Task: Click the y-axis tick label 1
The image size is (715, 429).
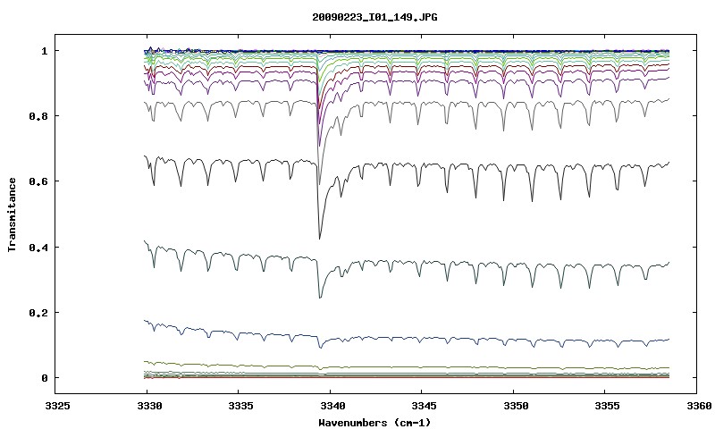Action: pyautogui.click(x=44, y=51)
